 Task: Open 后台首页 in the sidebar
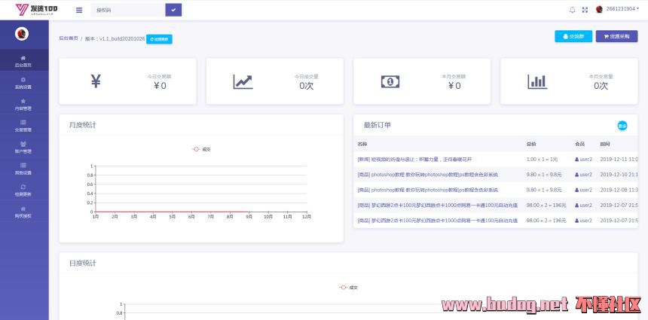[23, 61]
